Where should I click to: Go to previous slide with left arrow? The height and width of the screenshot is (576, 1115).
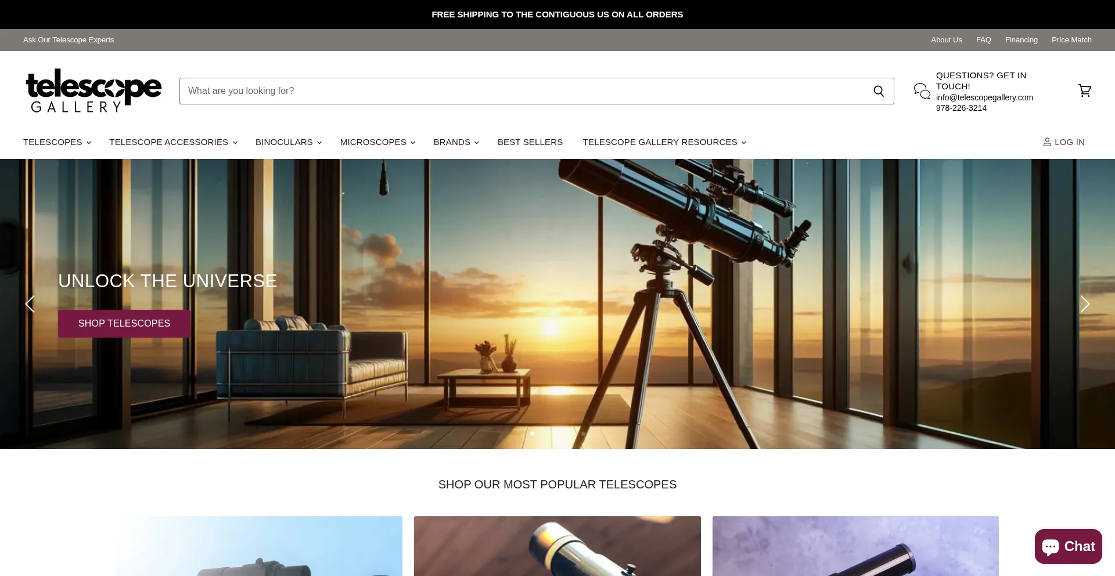(30, 304)
